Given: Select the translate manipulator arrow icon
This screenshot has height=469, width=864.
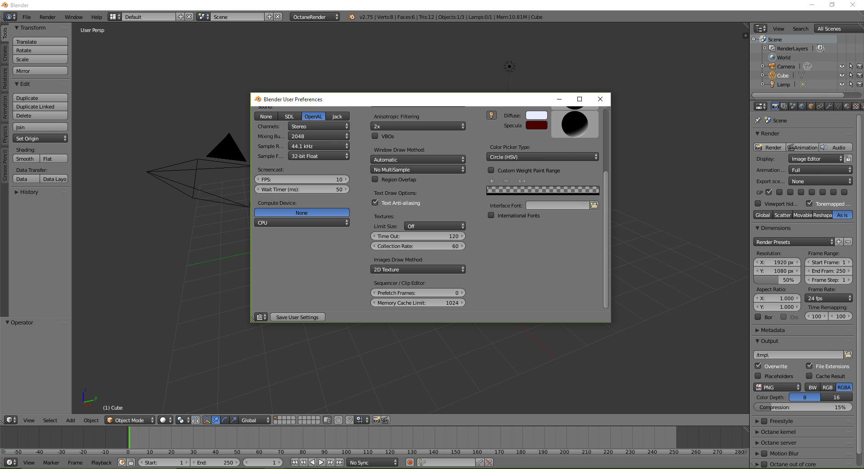Looking at the screenshot, I should [x=216, y=420].
